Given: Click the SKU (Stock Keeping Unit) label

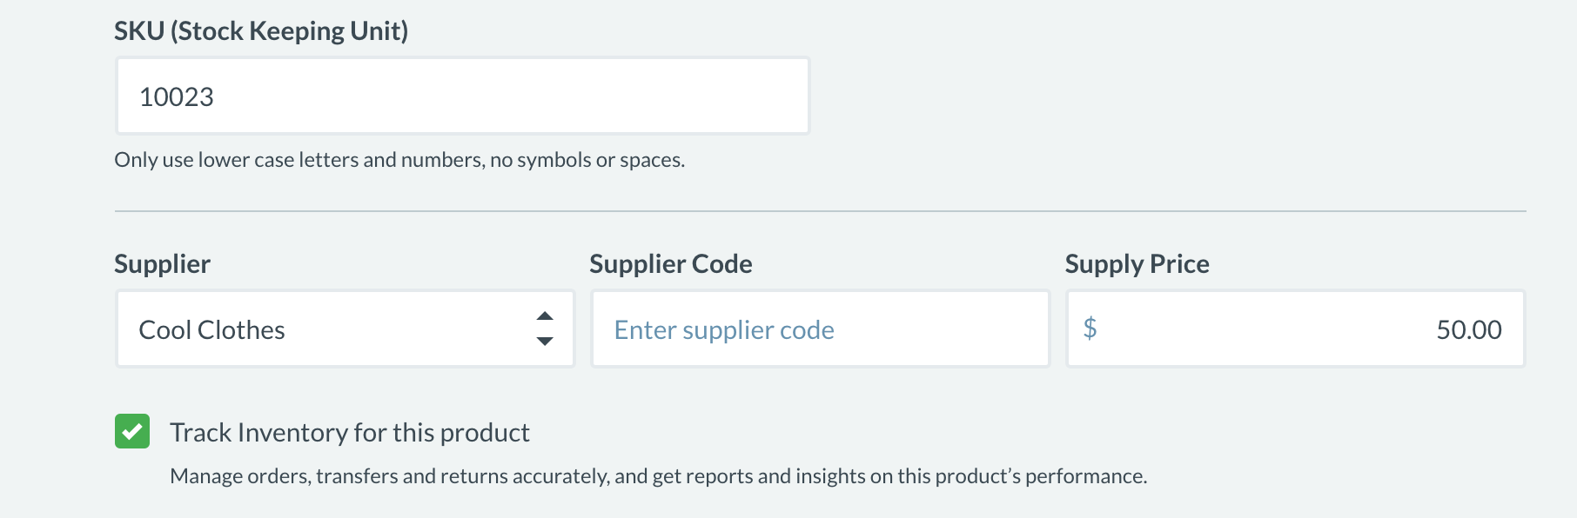Looking at the screenshot, I should 261,31.
